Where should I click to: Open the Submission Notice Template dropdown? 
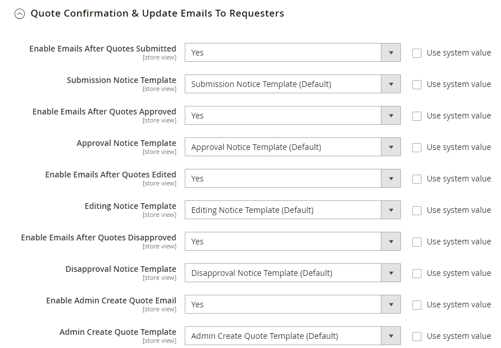click(292, 84)
